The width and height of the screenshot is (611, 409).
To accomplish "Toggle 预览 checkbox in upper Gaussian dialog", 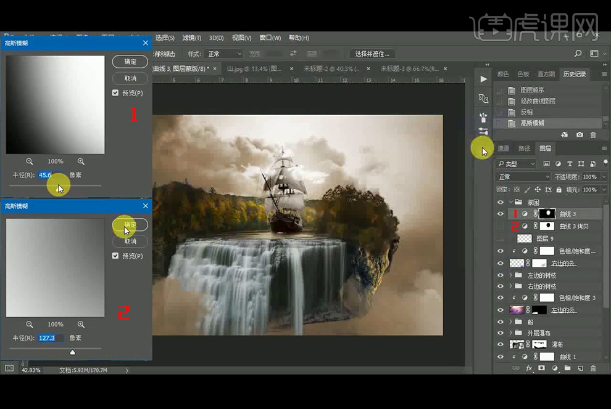I will (x=115, y=93).
